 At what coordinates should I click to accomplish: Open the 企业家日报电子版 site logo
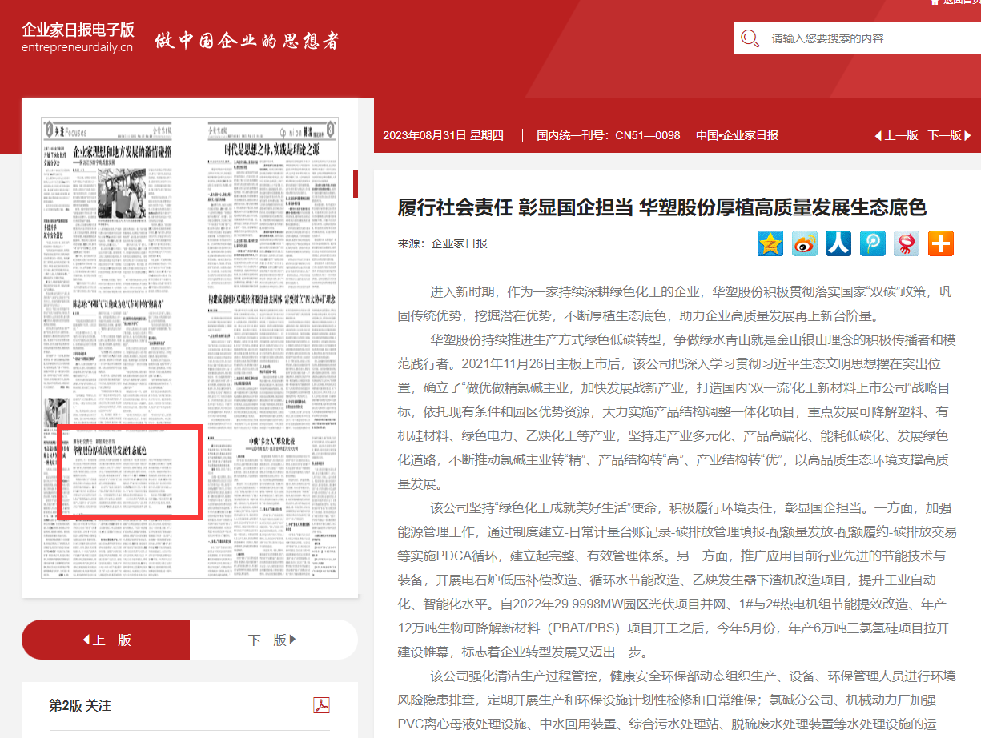coord(78,38)
